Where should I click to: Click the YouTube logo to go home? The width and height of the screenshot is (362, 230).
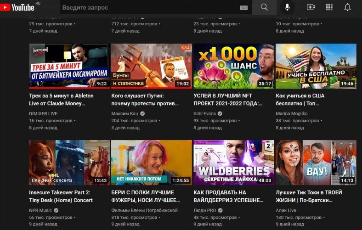pos(17,7)
